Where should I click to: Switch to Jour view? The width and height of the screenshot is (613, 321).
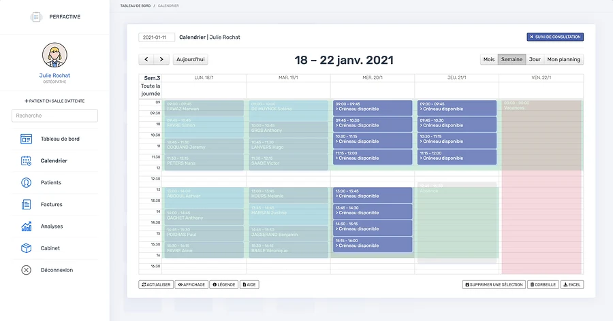pos(535,59)
